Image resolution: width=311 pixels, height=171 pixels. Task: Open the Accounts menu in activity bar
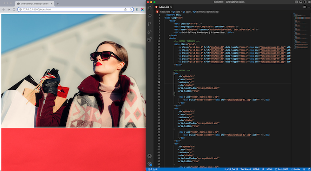[x=150, y=156]
